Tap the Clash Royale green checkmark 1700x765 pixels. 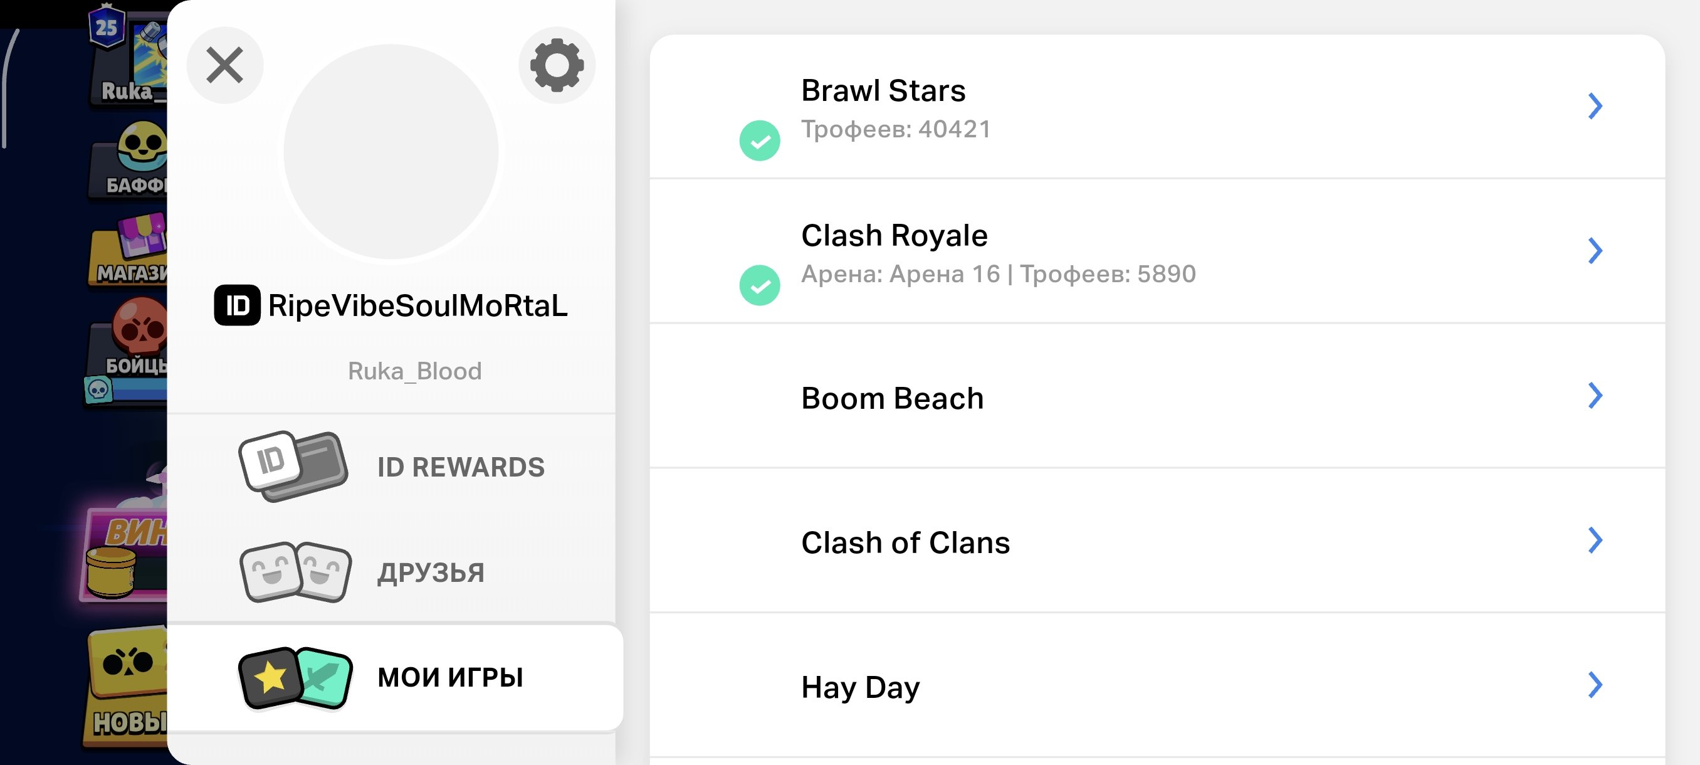tap(760, 285)
